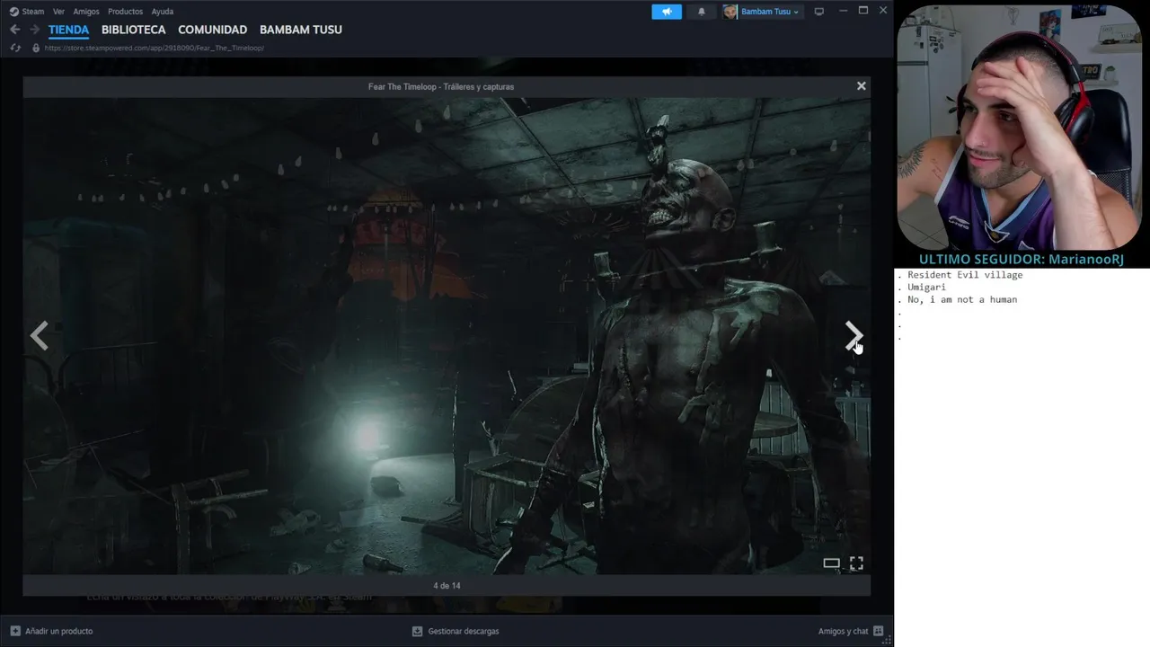The width and height of the screenshot is (1150, 647).
Task: Click 'Resident Evil village' in the notes list
Action: pos(965,275)
